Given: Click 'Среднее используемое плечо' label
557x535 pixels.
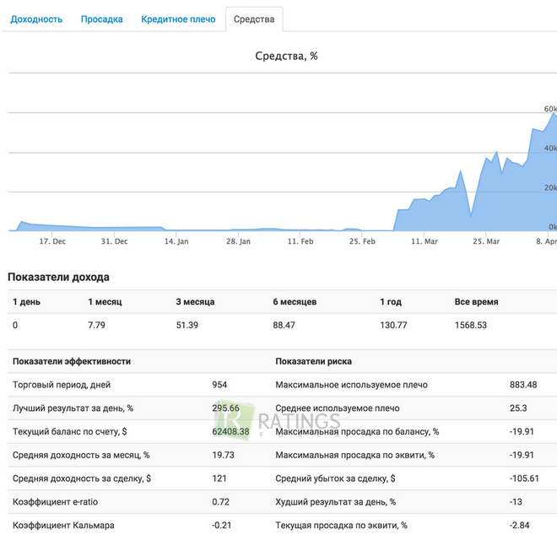Looking at the screenshot, I should point(338,408).
